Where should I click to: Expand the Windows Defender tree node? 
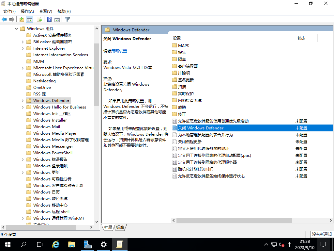click(x=23, y=101)
